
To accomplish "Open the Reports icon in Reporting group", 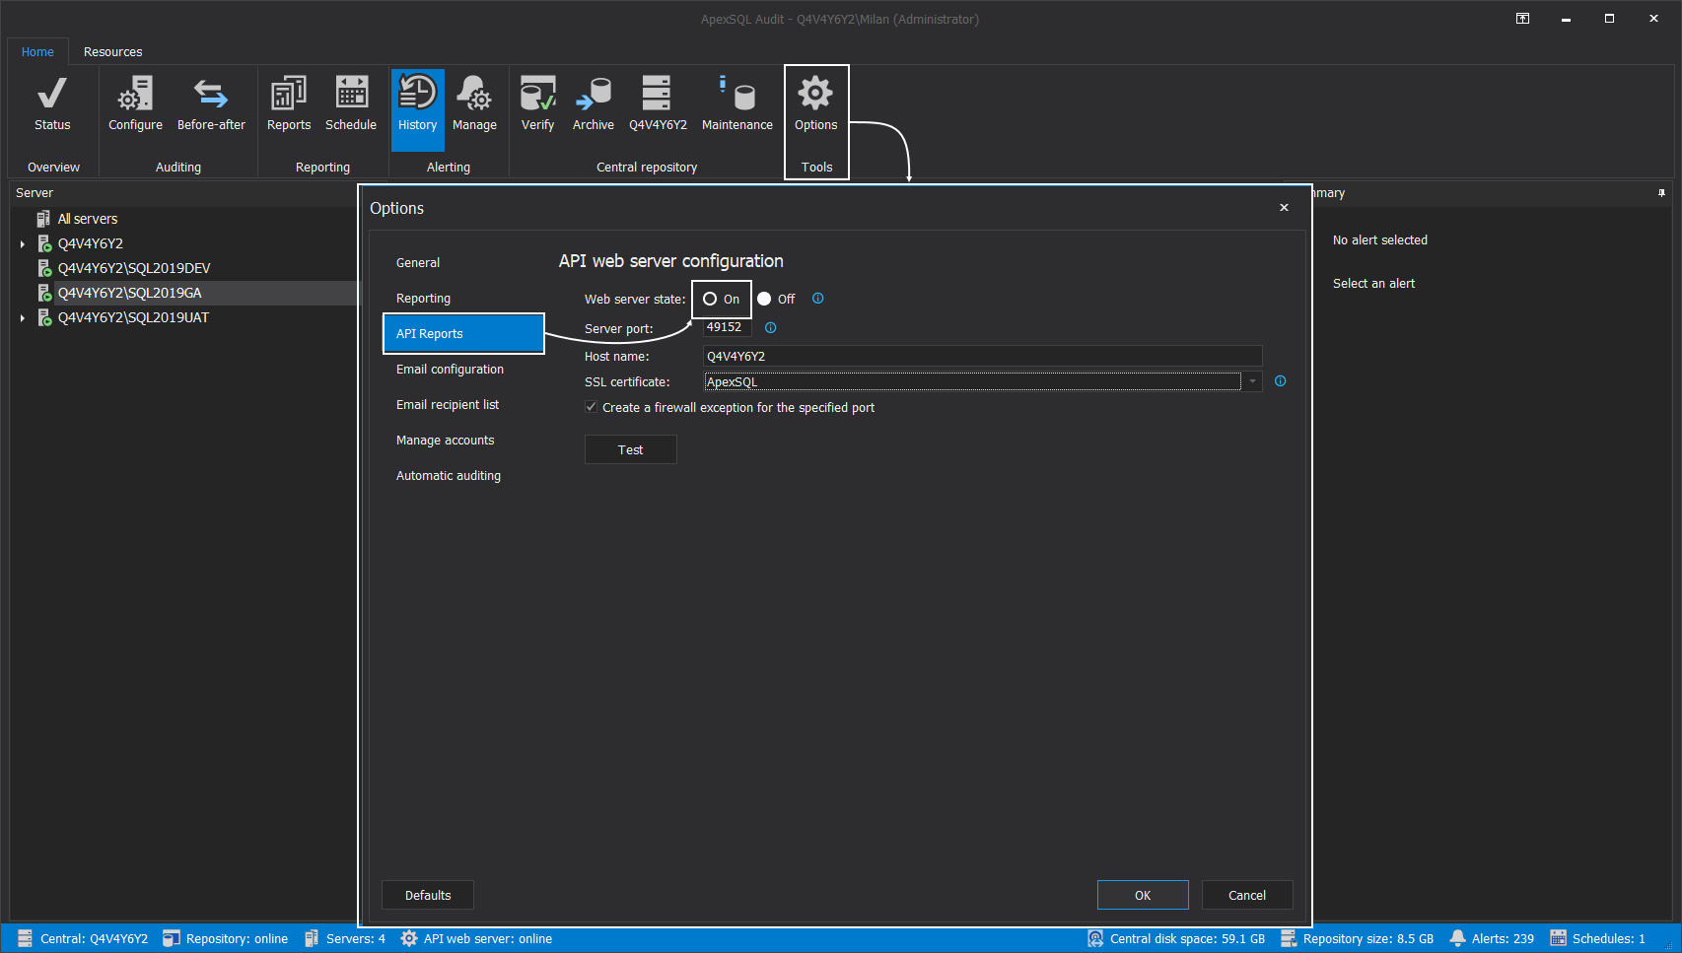I will pos(288,103).
